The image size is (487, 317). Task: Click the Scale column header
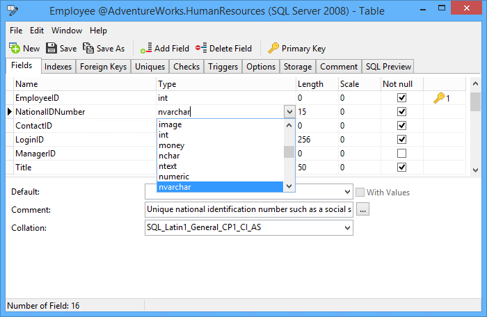360,84
